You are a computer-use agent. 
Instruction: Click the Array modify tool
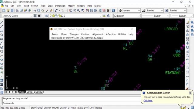pos(188,39)
